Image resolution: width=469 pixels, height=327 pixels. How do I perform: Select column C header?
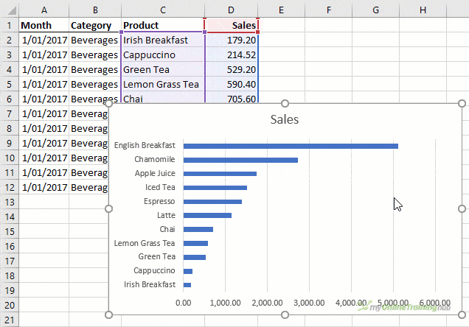pos(163,10)
